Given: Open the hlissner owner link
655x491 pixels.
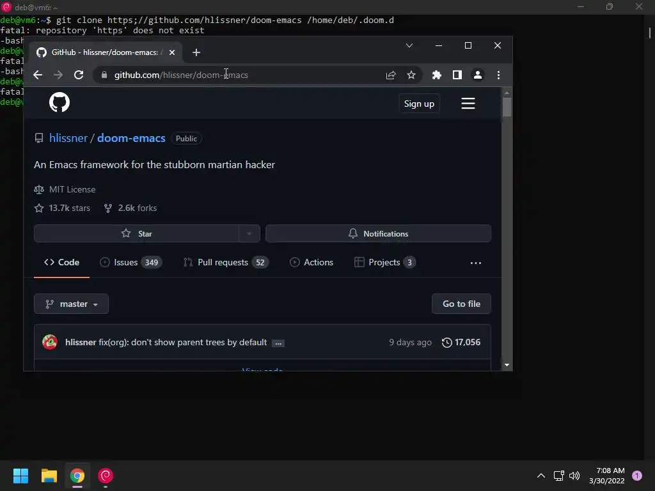Looking at the screenshot, I should (x=68, y=138).
